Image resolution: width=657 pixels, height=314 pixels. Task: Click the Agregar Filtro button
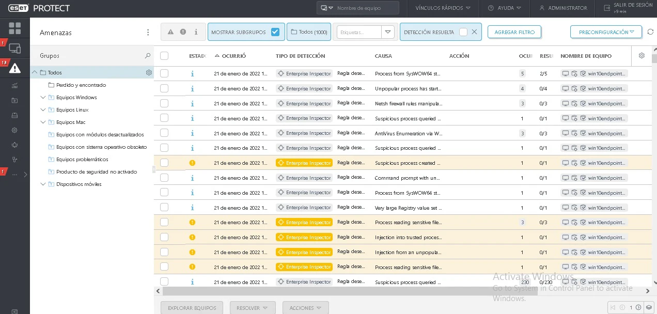(514, 32)
